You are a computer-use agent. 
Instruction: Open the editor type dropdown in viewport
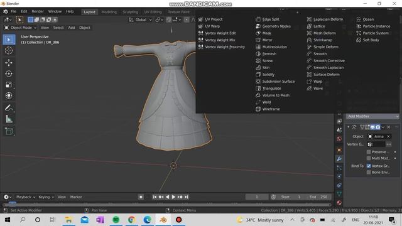tap(8, 19)
